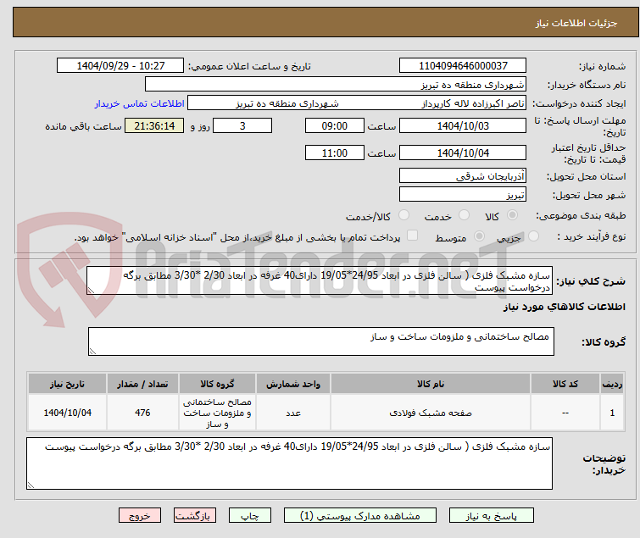
Task: Click the نام دستگاه خریدار field
Action: (x=336, y=85)
